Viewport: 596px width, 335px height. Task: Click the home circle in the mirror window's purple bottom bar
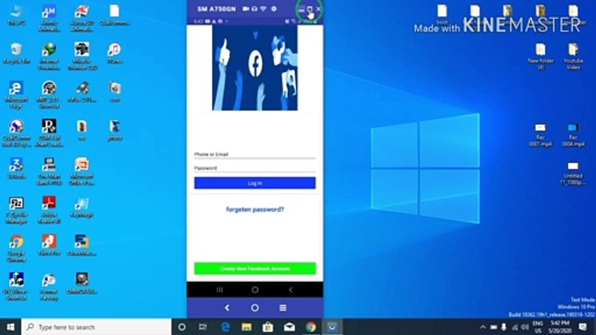coord(255,308)
